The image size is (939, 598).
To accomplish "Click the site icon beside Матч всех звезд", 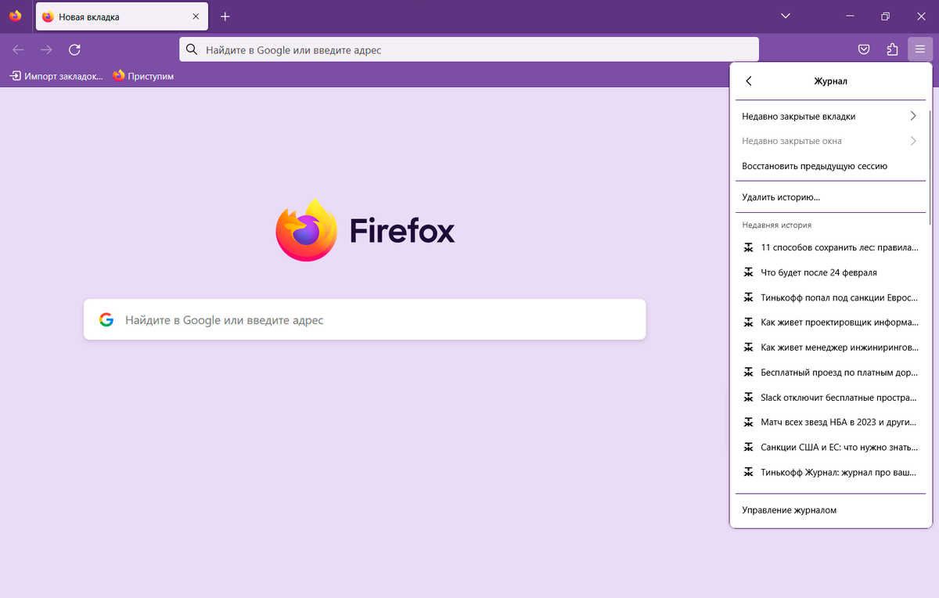I will (x=747, y=422).
